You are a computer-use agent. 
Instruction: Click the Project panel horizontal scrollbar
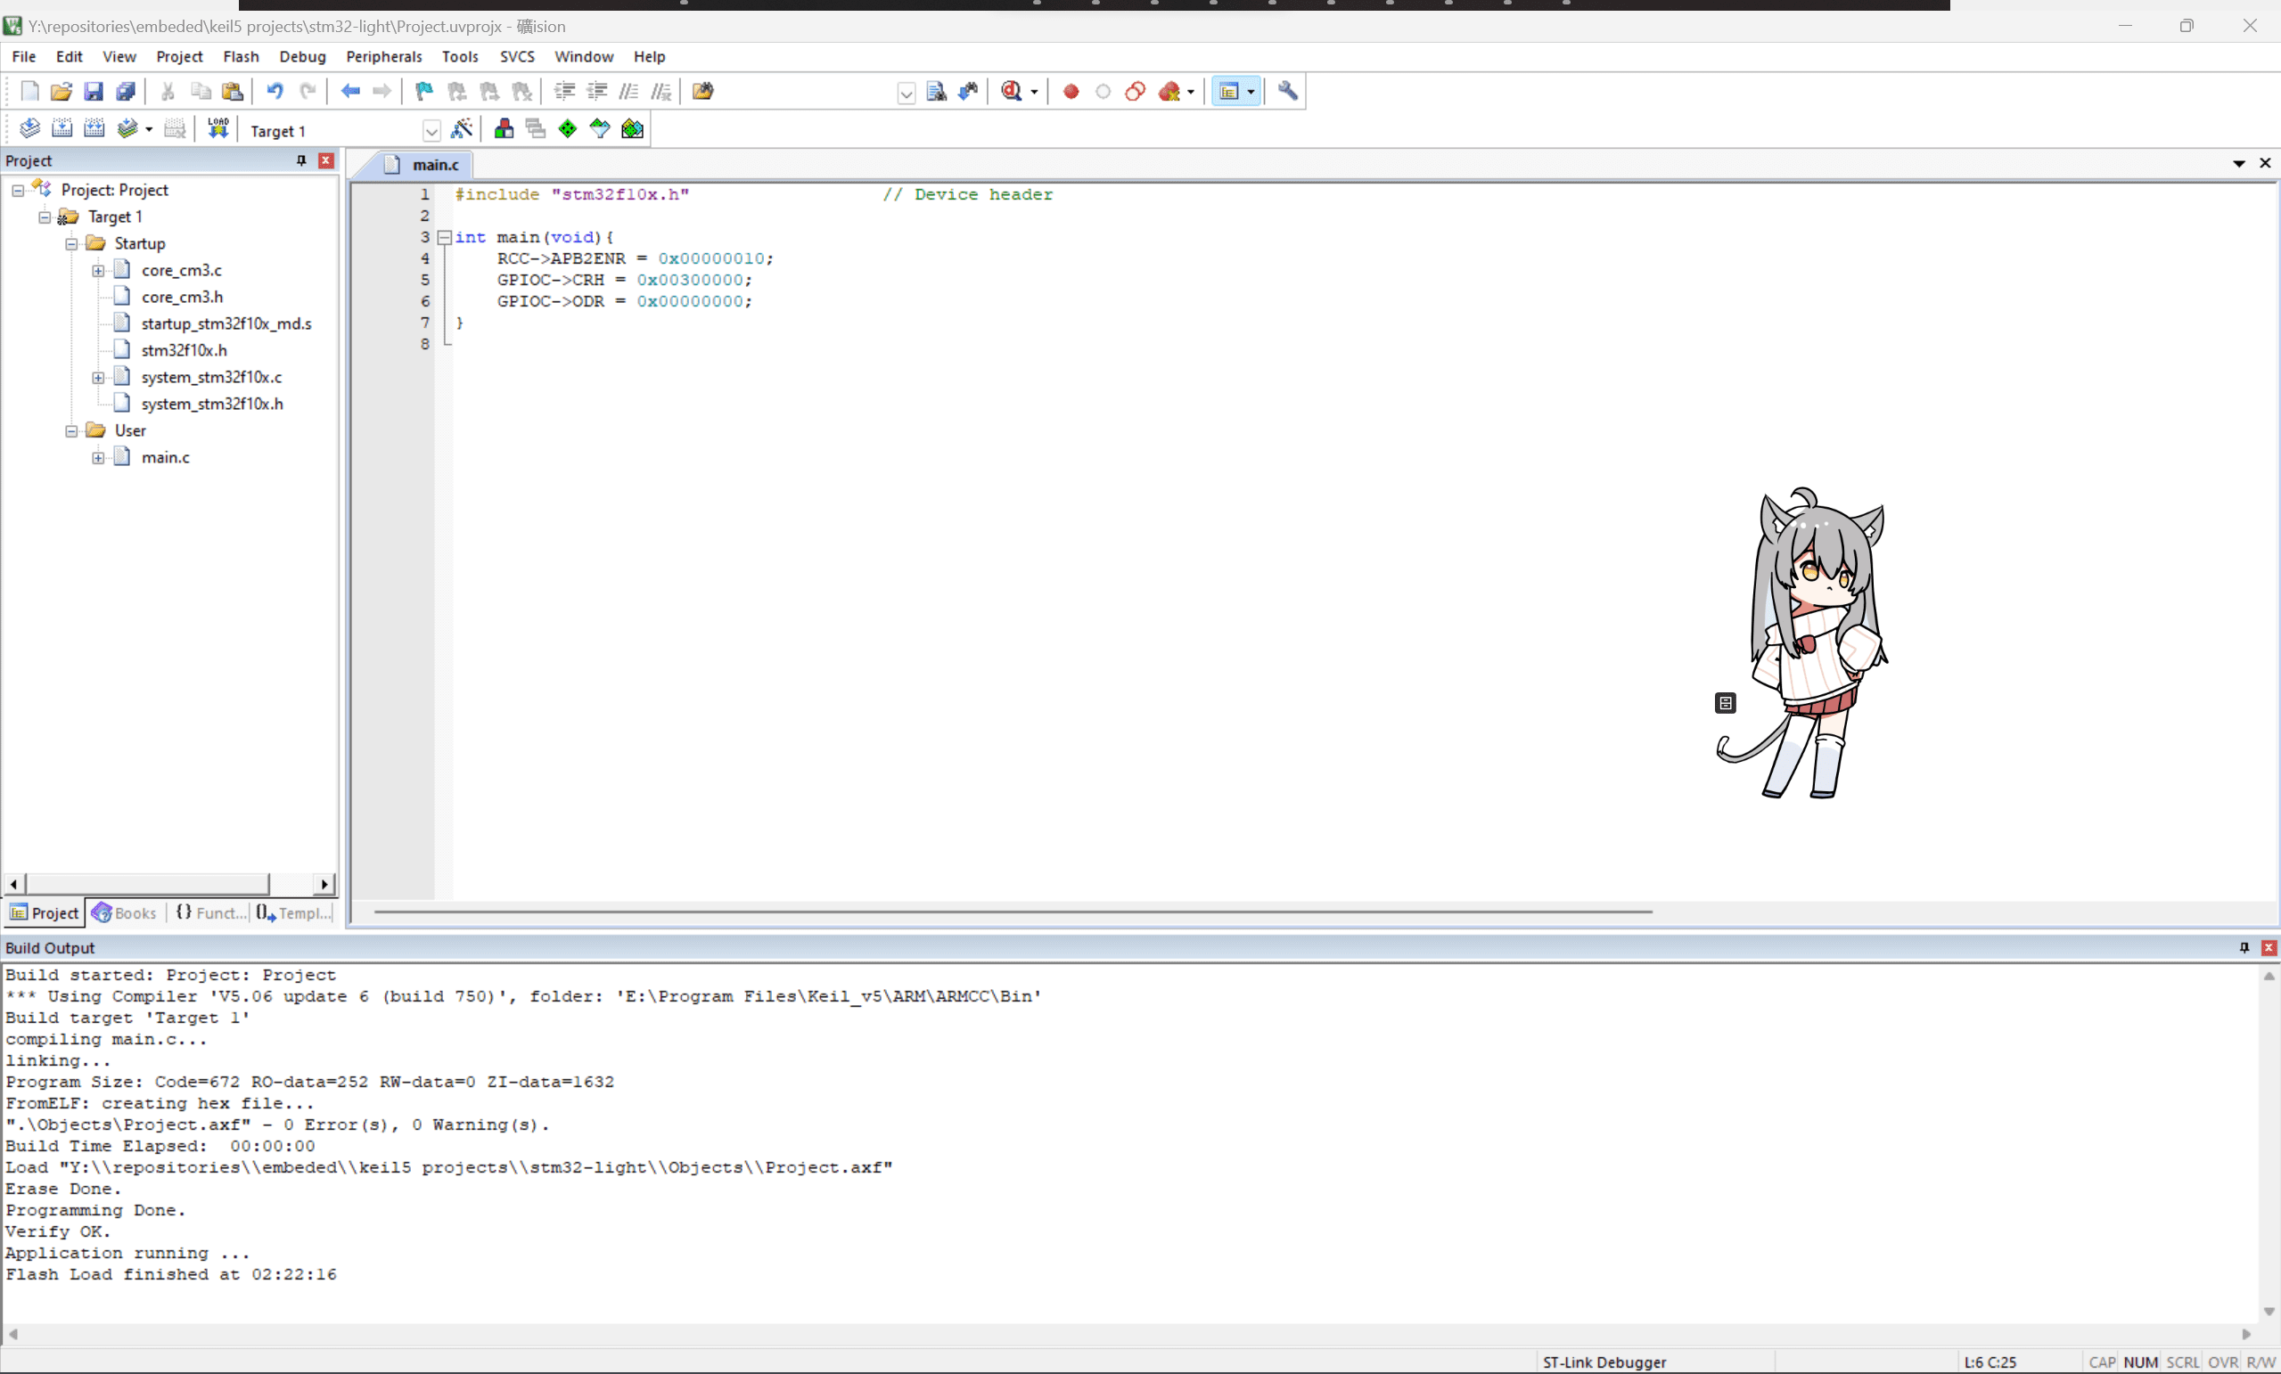147,884
